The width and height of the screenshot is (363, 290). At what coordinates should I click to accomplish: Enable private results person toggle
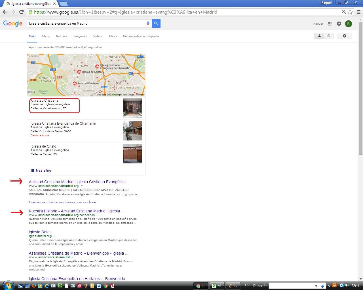319,36
